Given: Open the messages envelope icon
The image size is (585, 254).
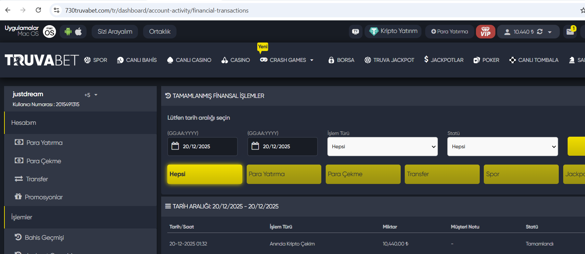Looking at the screenshot, I should click(x=570, y=32).
